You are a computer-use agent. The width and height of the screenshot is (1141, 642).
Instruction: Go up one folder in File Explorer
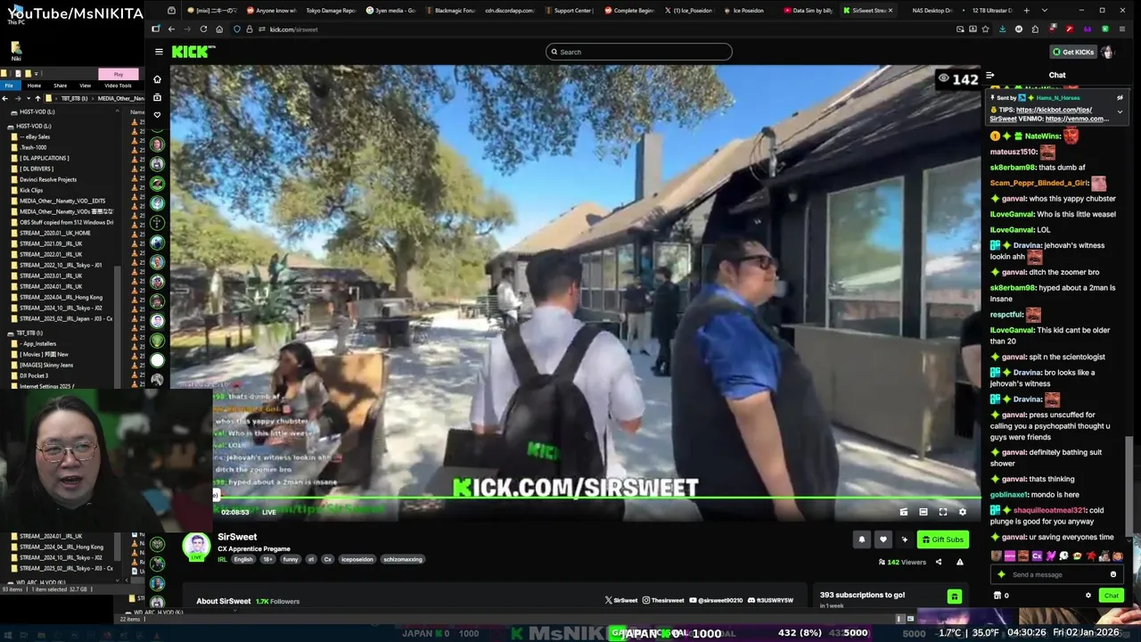(x=37, y=98)
